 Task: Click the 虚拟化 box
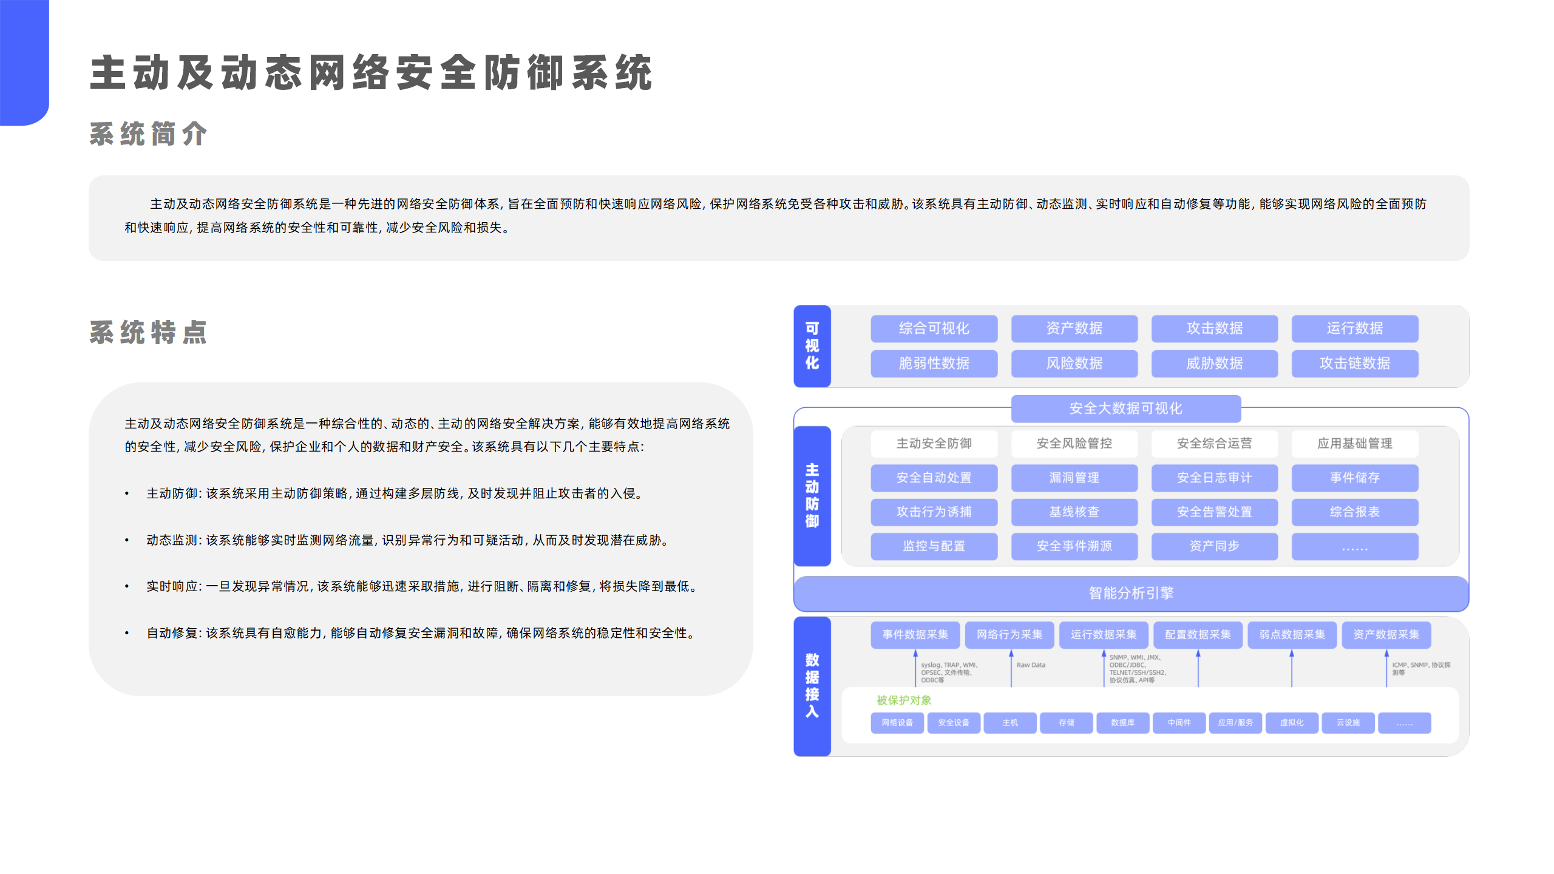[x=1292, y=723]
